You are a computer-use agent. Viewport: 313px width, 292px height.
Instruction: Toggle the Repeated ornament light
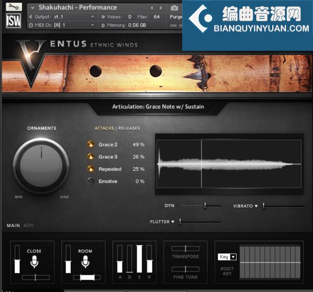point(91,169)
